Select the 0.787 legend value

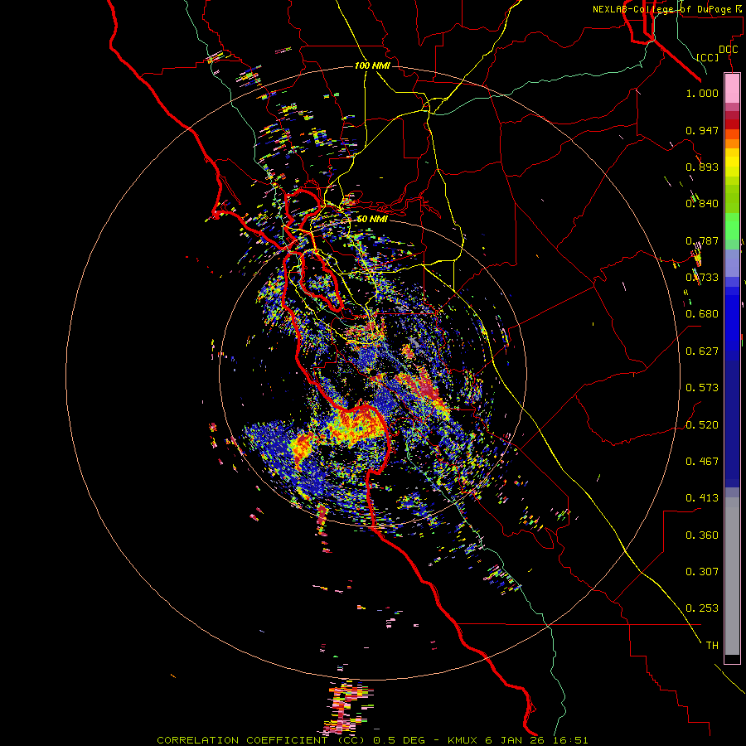pyautogui.click(x=702, y=240)
